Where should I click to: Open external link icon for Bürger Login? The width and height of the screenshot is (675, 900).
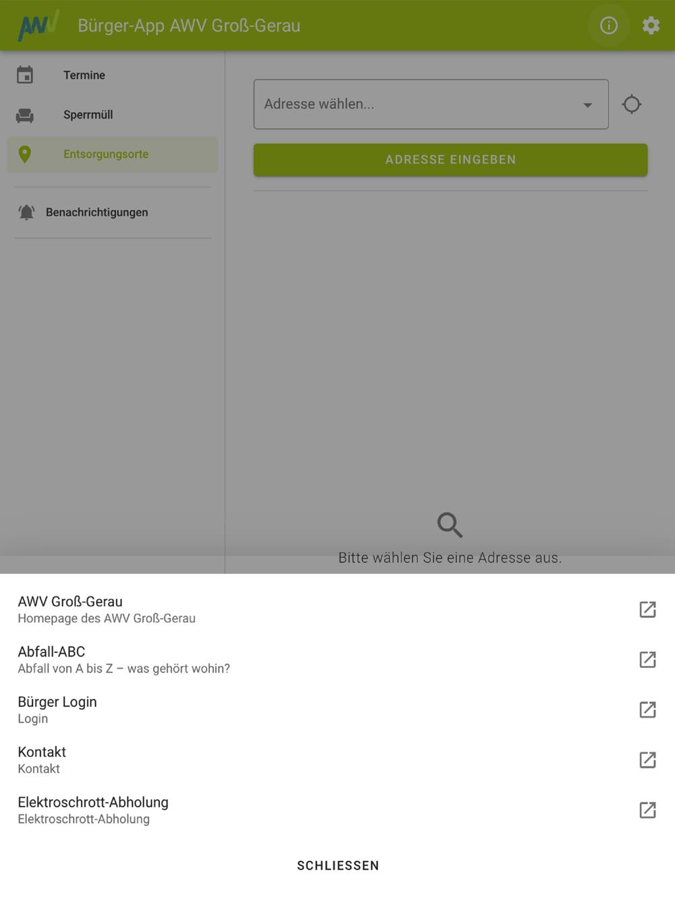pos(647,710)
